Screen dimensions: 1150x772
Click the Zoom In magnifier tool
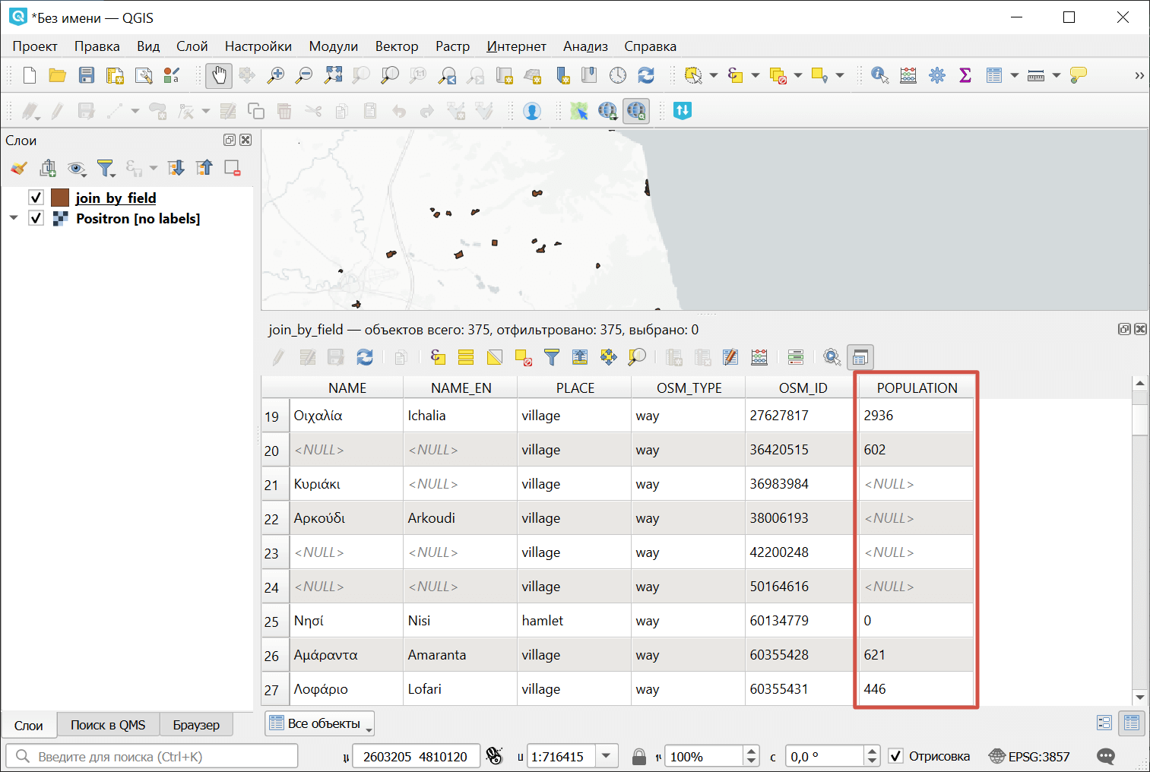coord(275,75)
